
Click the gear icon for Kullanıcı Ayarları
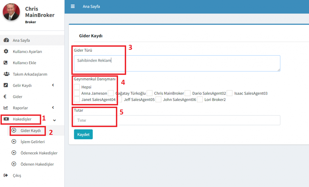(x=6, y=51)
